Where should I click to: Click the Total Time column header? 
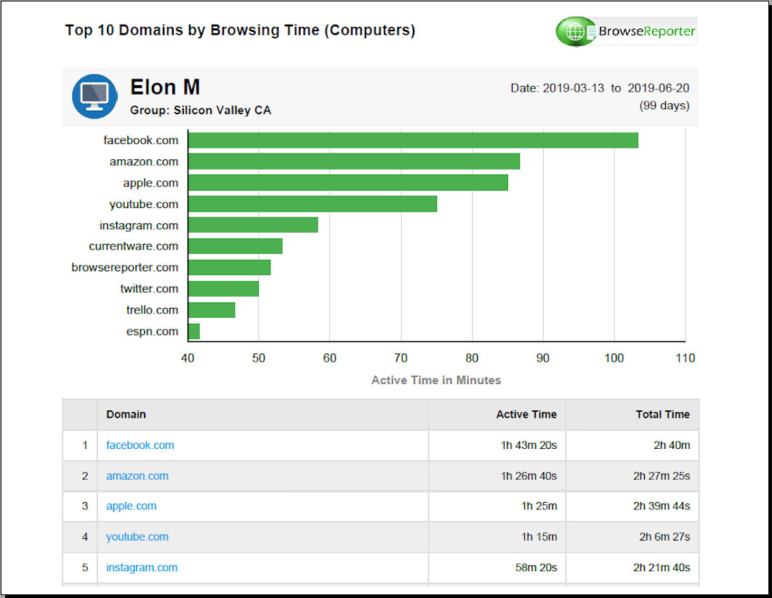pos(662,414)
